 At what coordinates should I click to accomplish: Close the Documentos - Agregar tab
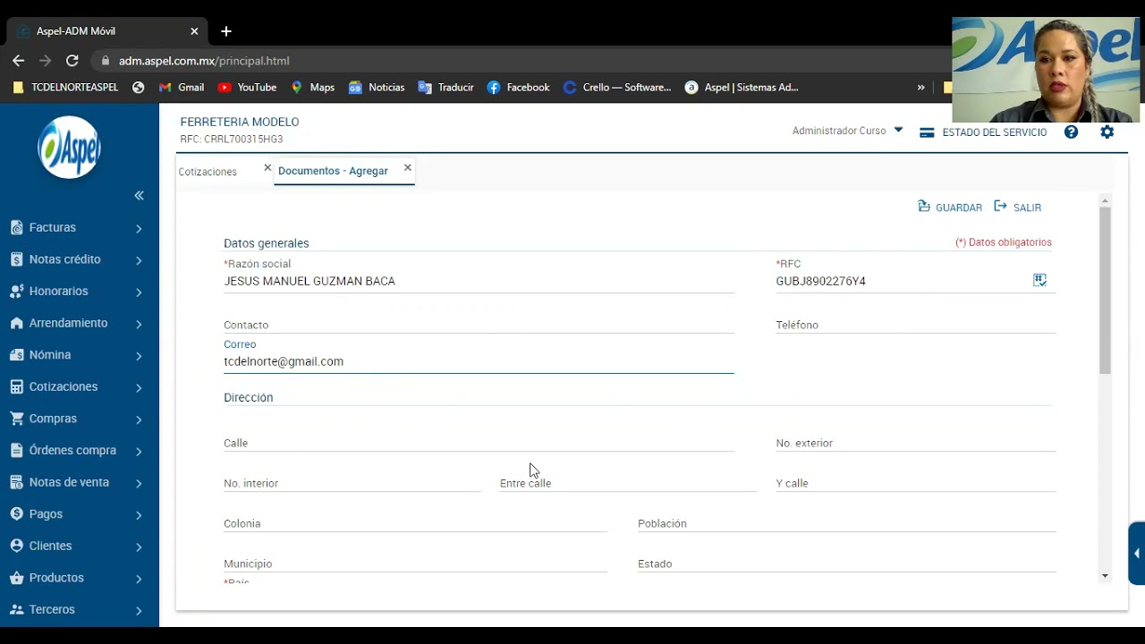408,167
